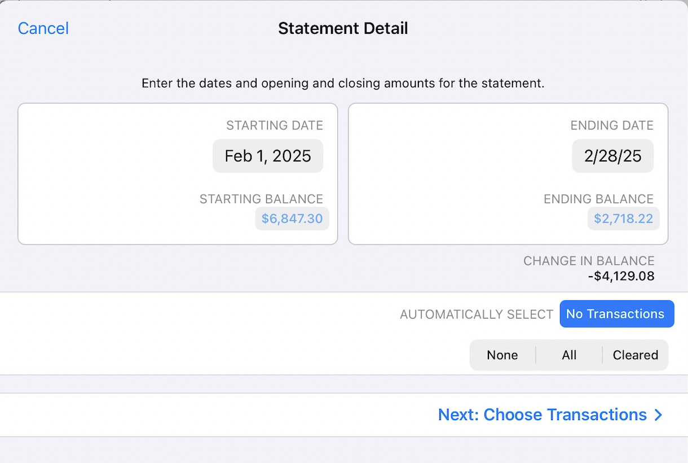Click the -$4,129.08 change in balance value
This screenshot has height=463, width=688.
click(621, 277)
